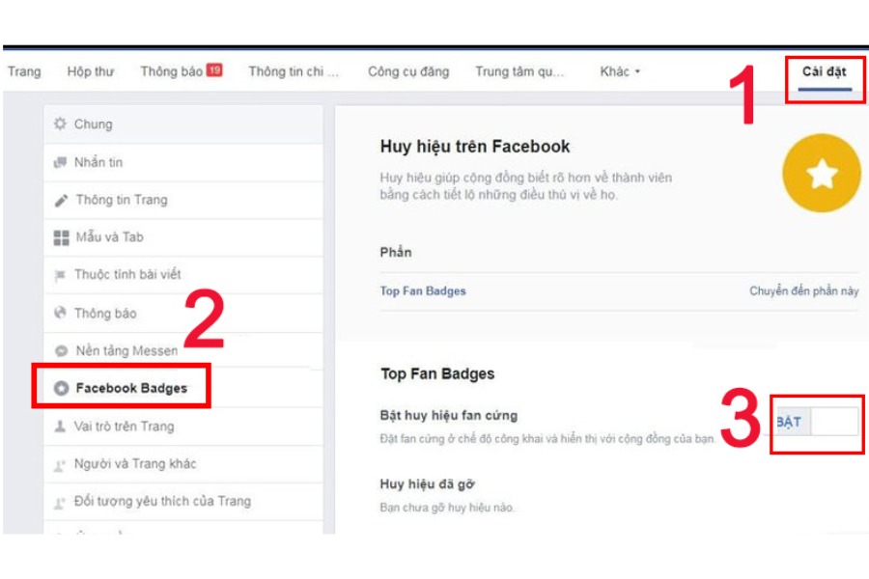This screenshot has height=579, width=869.
Task: Click the globe icon beside Thông báo sidebar item
Action: (x=60, y=313)
